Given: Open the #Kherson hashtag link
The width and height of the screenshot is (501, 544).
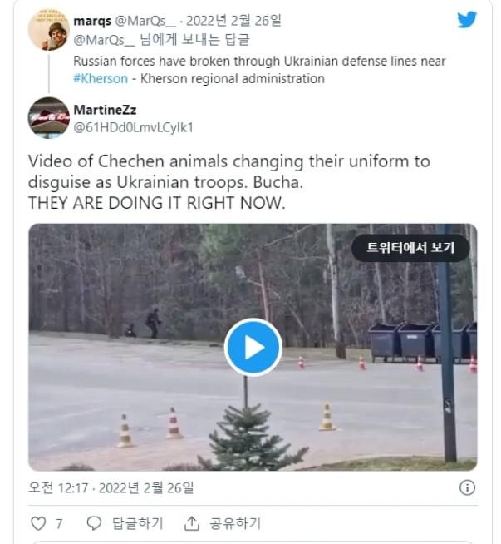Looking at the screenshot, I should pyautogui.click(x=101, y=79).
